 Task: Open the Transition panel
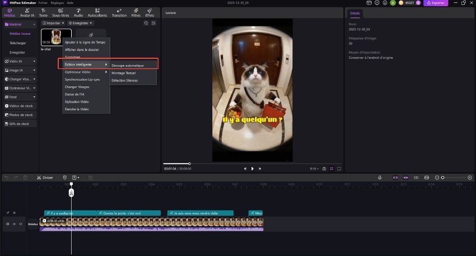tap(119, 13)
